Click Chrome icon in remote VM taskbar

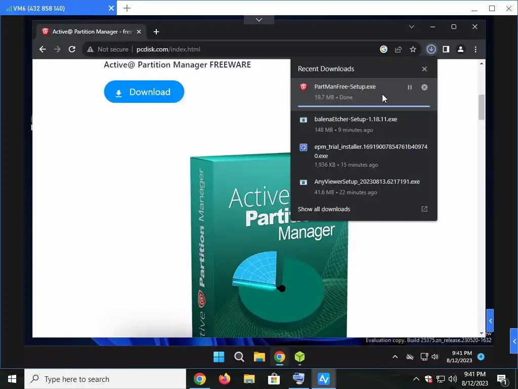[279, 357]
